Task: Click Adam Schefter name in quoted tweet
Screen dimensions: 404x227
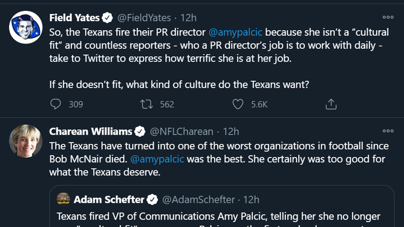Action: tap(109, 199)
